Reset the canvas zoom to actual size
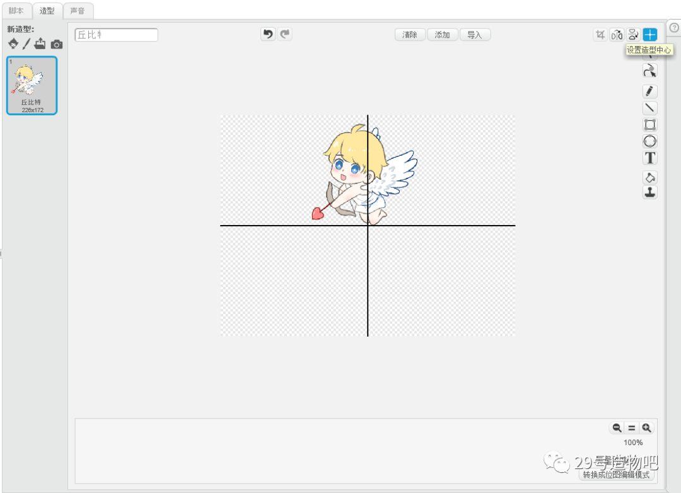Screen dimensions: 681x493 tap(631, 428)
